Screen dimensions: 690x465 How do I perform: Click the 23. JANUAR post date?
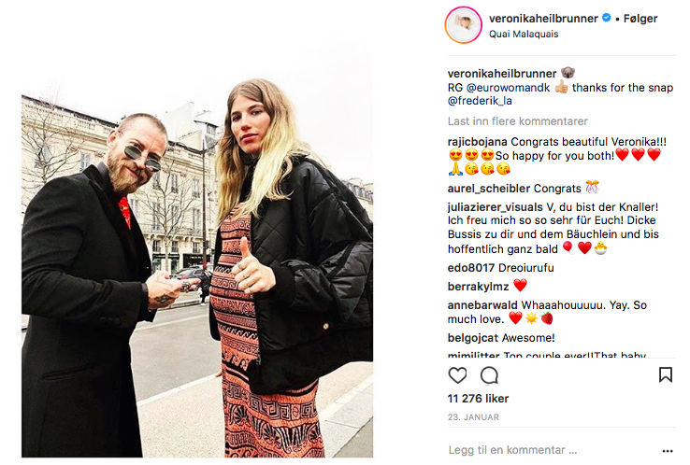pos(473,417)
